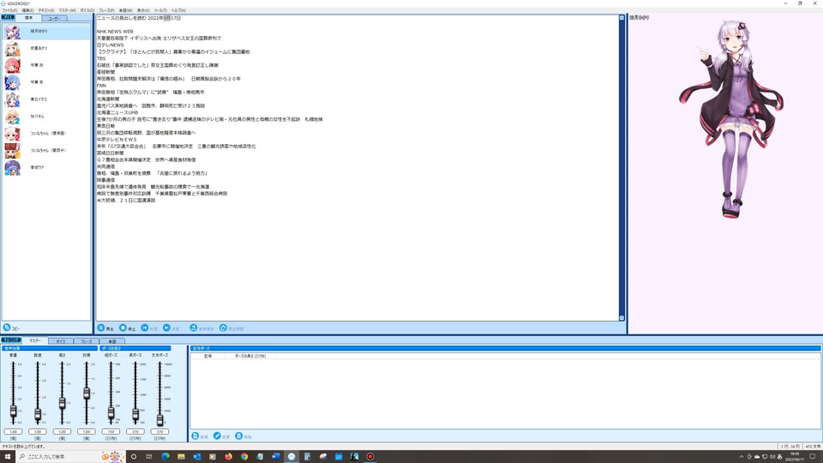
Task: Choose the pink-haired 琴葉 茜 voice avatar
Action: tap(12, 66)
